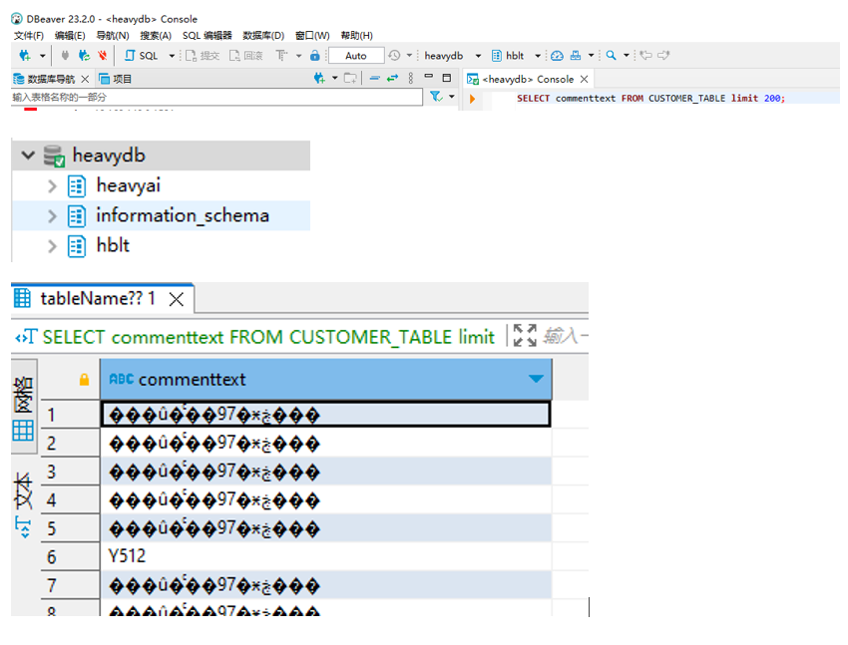Set transaction mode using the Auto button
Image resolution: width=848 pixels, height=645 pixels.
tap(355, 56)
